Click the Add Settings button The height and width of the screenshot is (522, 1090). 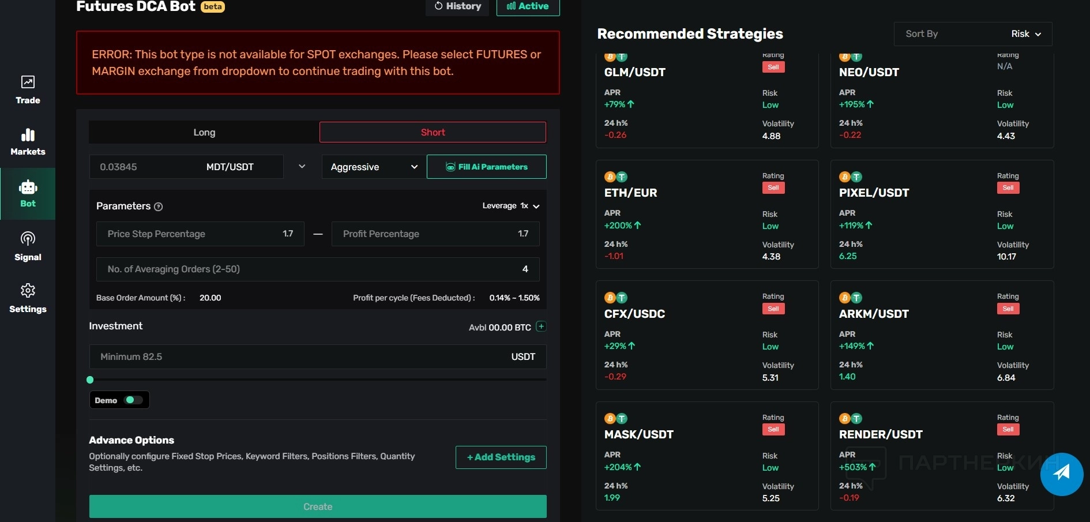coord(501,457)
